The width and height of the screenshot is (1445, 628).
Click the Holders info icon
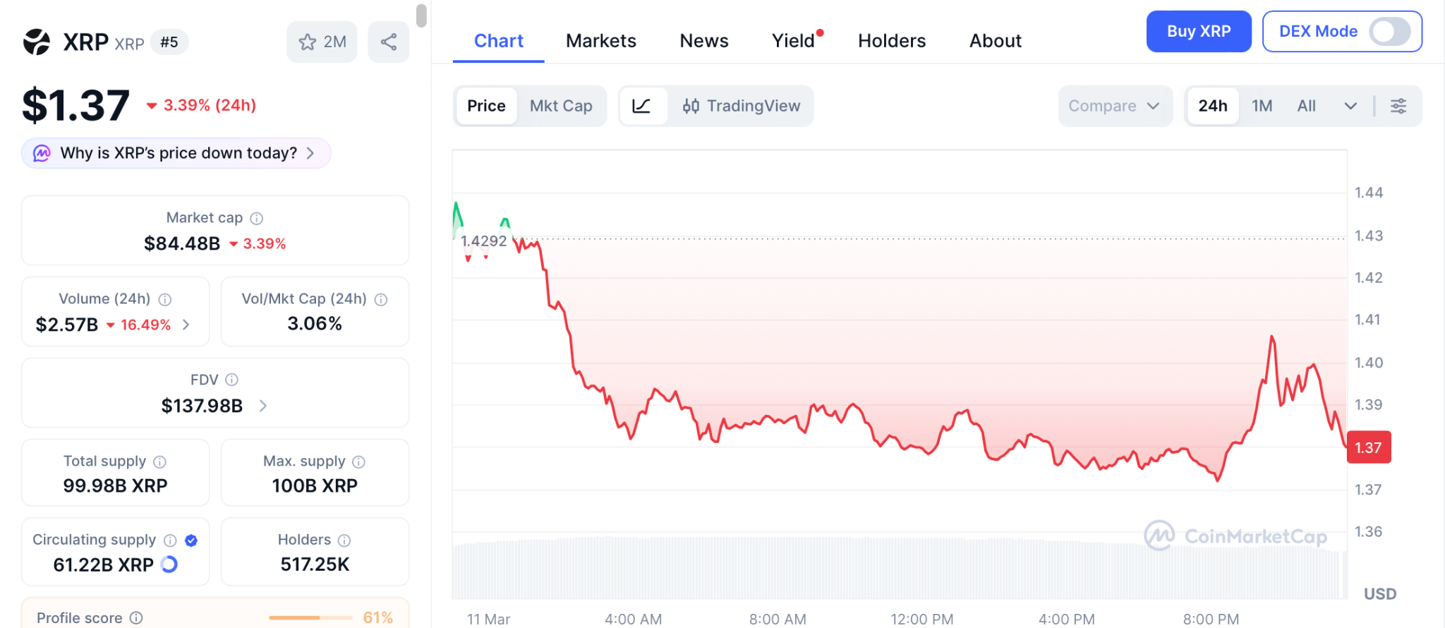[x=344, y=541]
